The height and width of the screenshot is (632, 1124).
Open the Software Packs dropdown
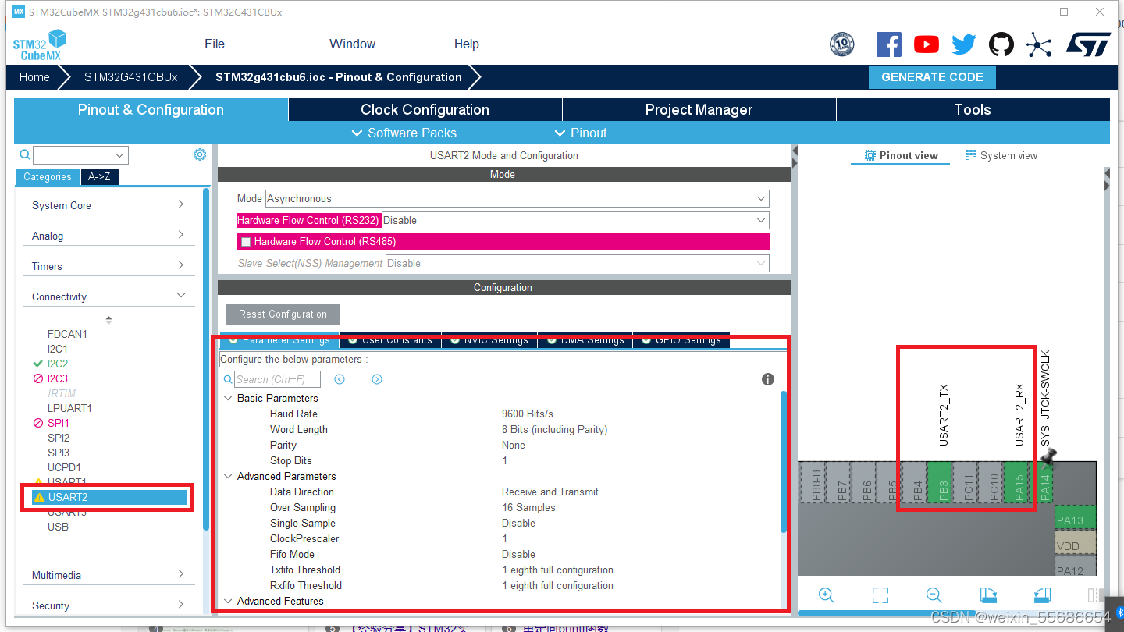coord(404,133)
